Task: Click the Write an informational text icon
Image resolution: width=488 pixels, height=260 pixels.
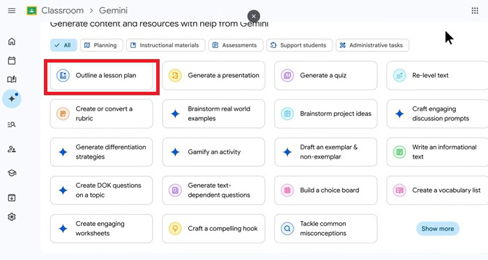Action: coord(399,152)
